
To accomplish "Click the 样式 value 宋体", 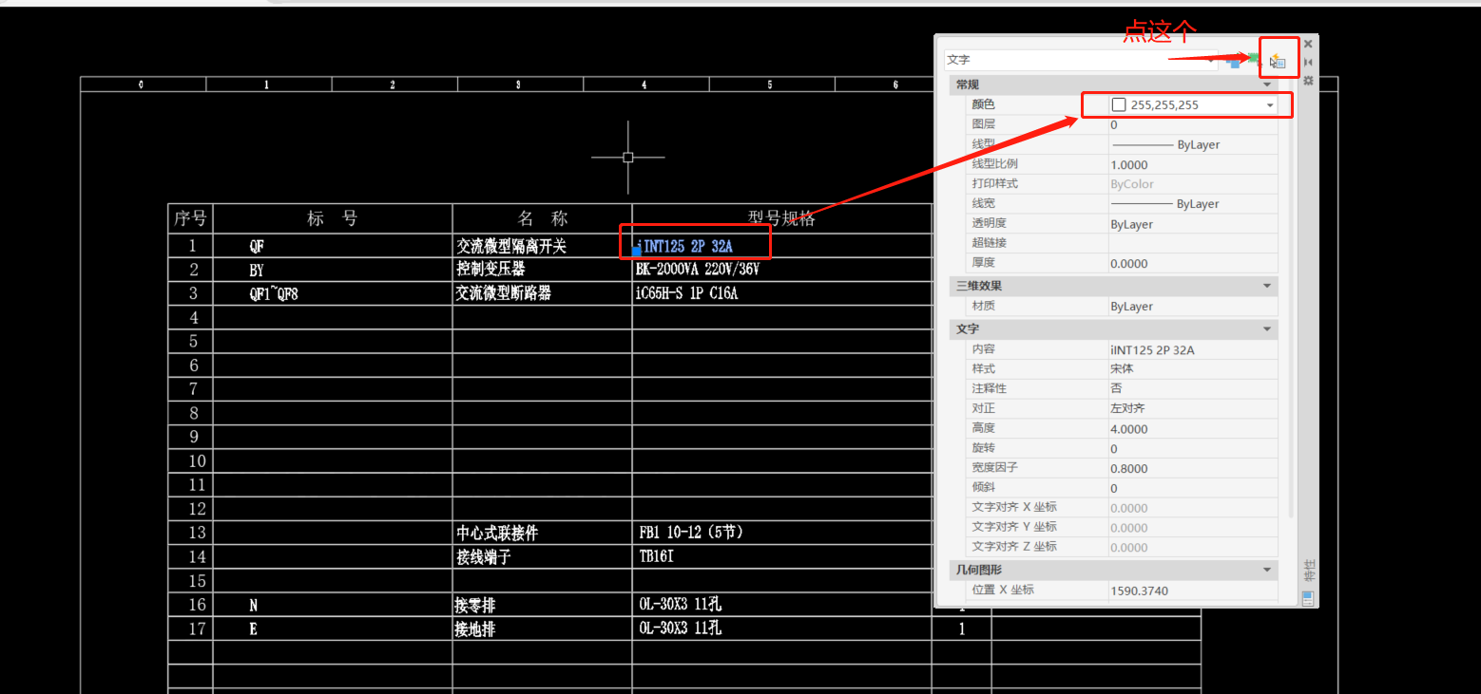I will pyautogui.click(x=1193, y=368).
